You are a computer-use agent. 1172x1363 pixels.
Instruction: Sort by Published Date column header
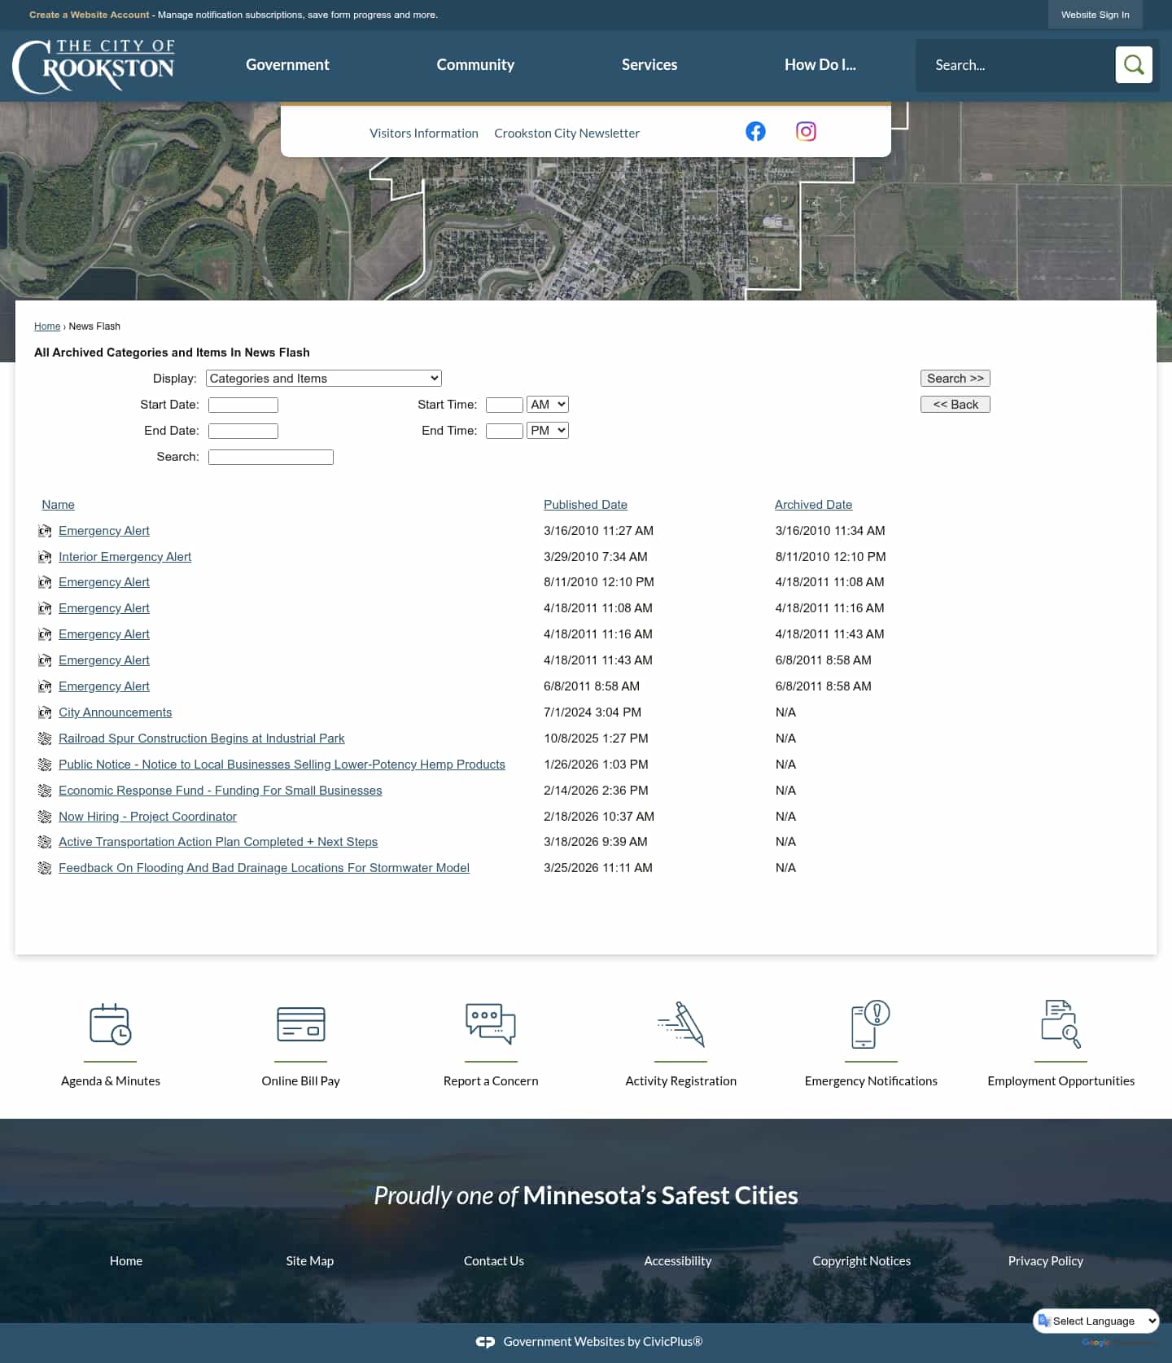click(x=585, y=505)
